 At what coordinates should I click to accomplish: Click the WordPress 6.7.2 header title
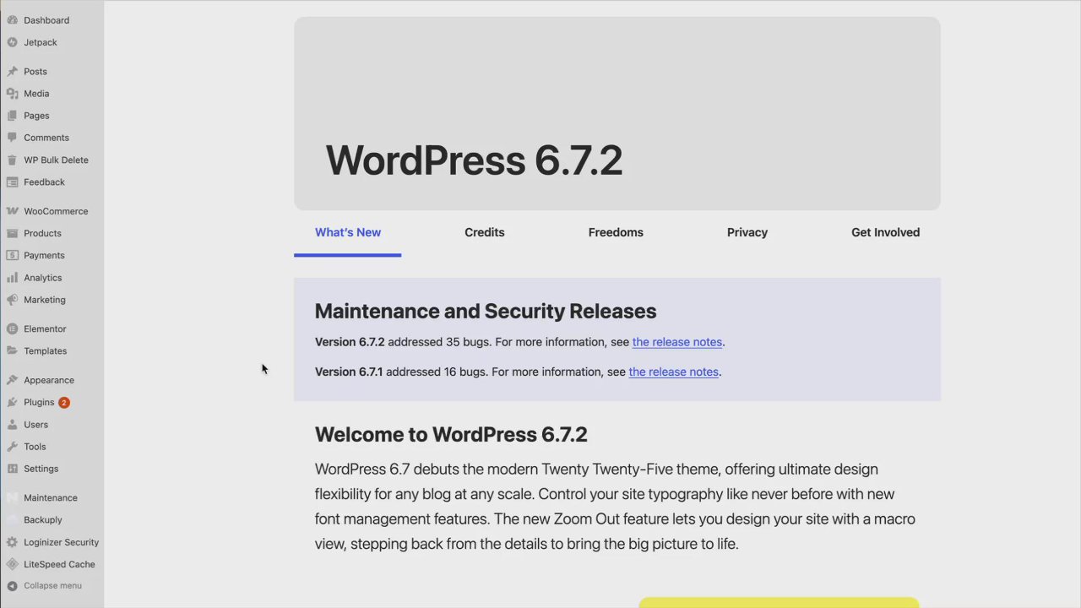click(x=474, y=160)
